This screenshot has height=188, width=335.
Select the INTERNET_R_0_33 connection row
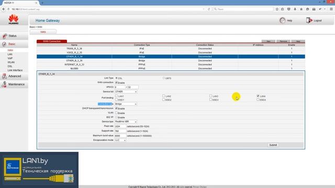pyautogui.click(x=171, y=65)
